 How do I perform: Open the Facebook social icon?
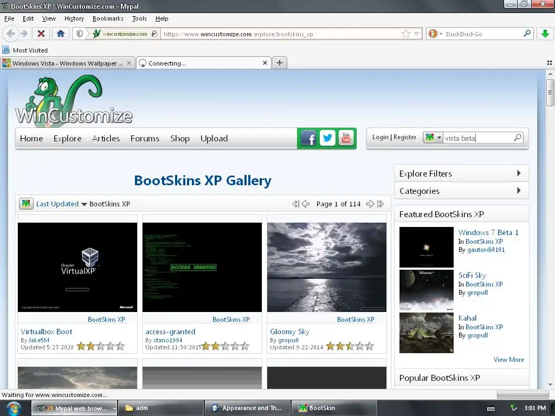pos(308,138)
